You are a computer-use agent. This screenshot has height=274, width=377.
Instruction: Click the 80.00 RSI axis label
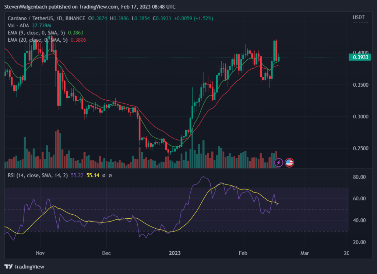[x=359, y=177]
